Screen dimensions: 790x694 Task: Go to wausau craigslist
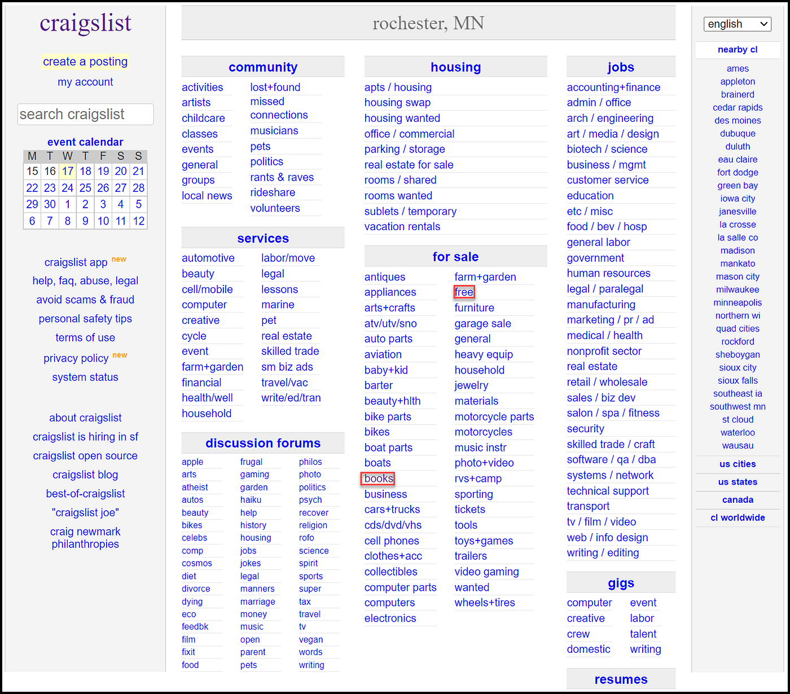click(x=738, y=445)
